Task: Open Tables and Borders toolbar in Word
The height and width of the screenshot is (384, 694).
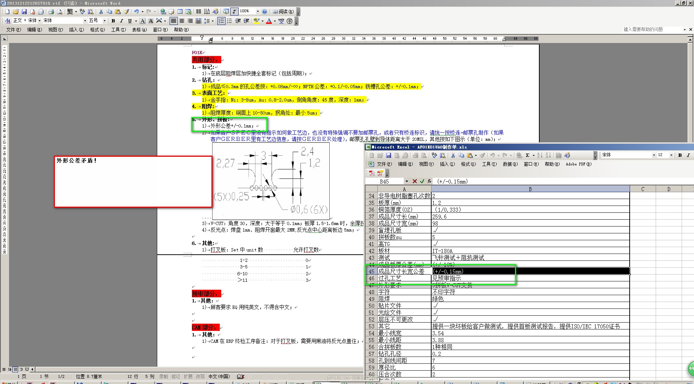Action: click(171, 12)
